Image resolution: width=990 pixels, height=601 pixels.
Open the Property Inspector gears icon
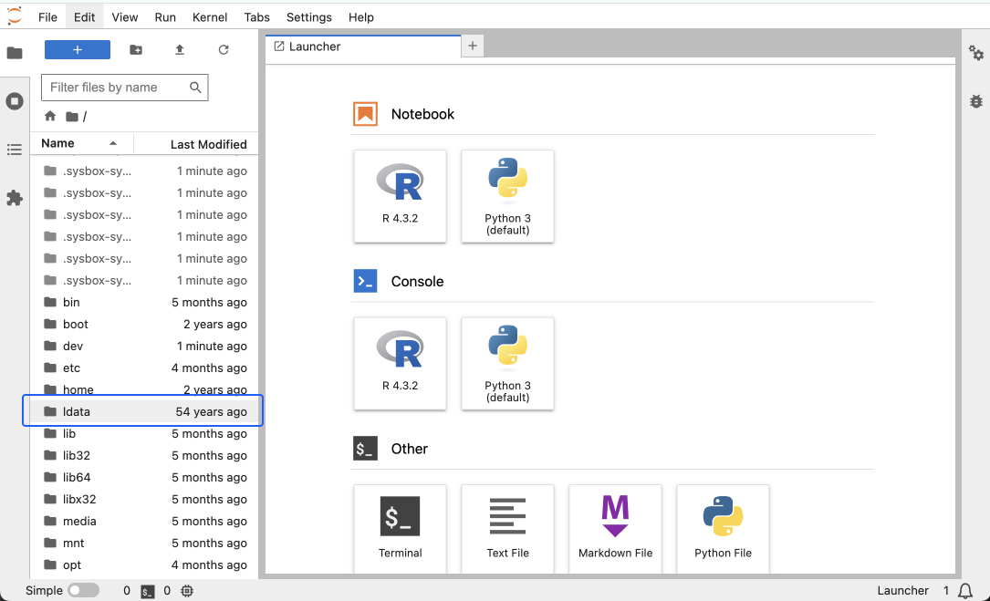[976, 54]
